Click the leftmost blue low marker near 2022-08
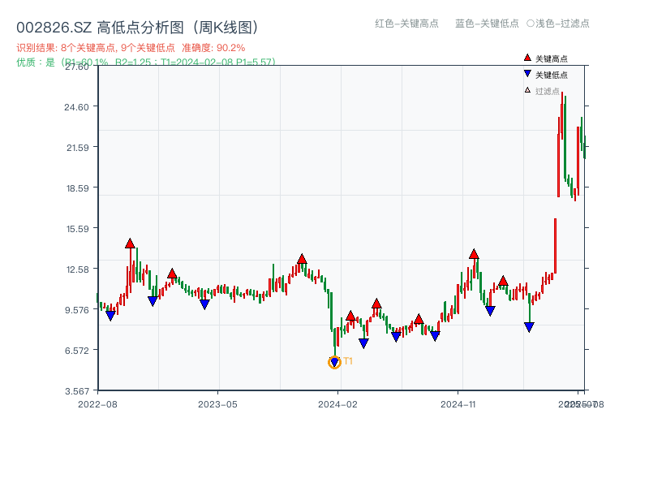 [x=110, y=316]
